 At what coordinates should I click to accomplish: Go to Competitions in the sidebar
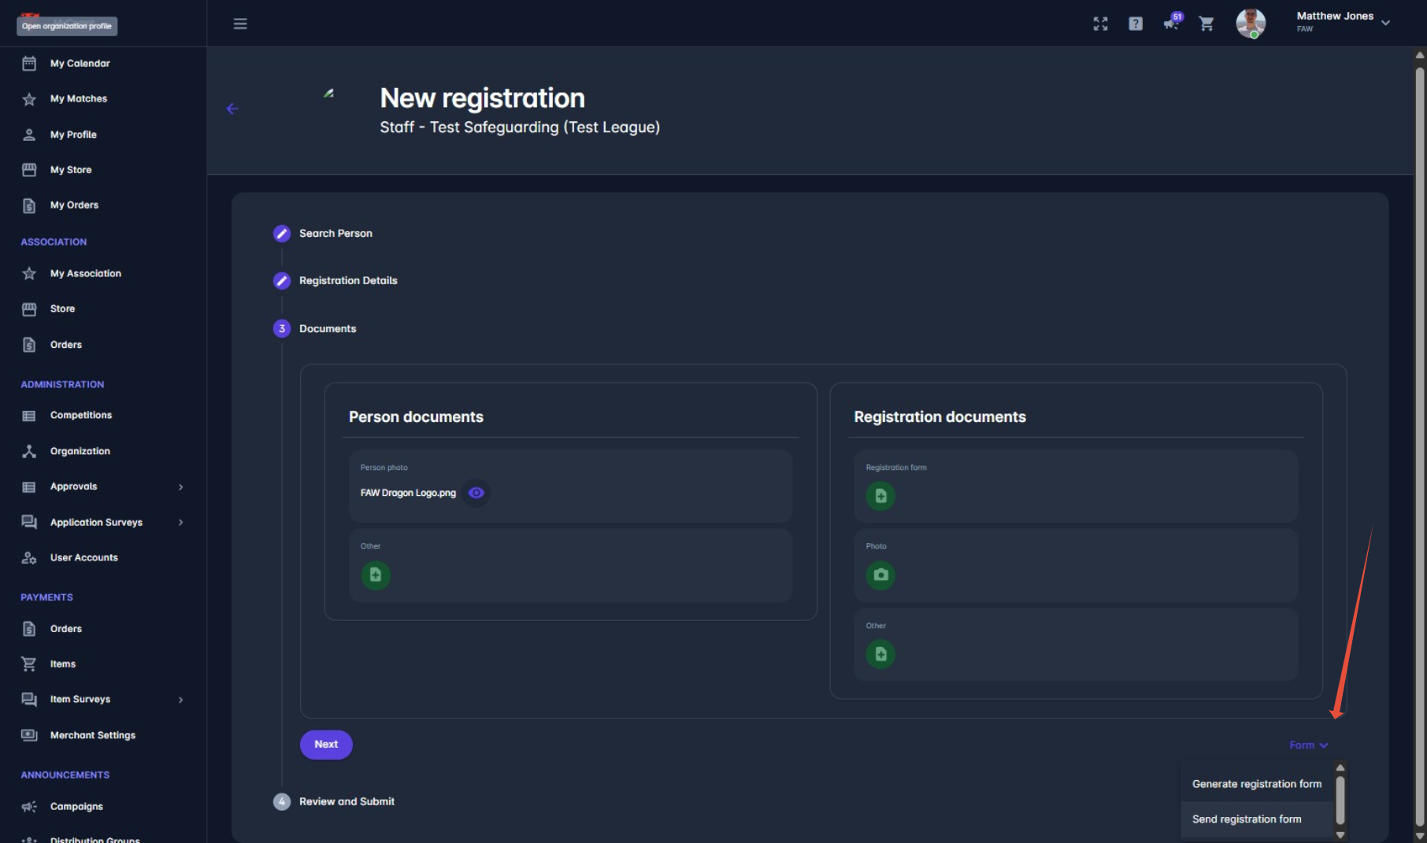click(80, 416)
